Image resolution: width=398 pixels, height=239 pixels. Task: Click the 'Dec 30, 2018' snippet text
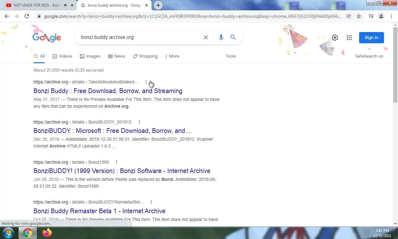(x=47, y=139)
